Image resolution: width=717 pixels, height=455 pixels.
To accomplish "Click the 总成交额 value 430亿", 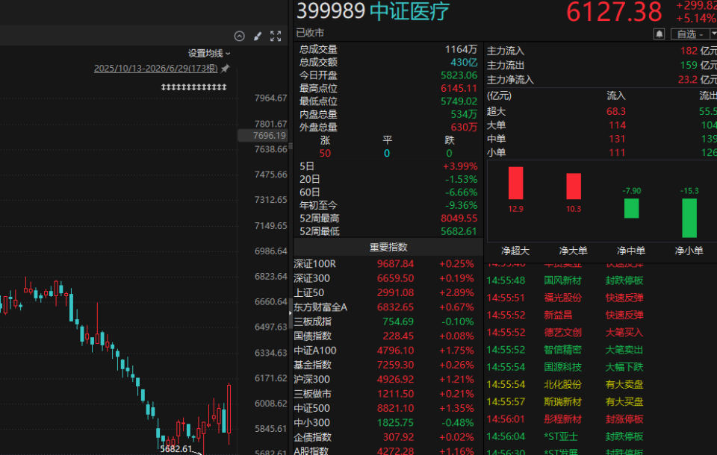I will pyautogui.click(x=464, y=62).
